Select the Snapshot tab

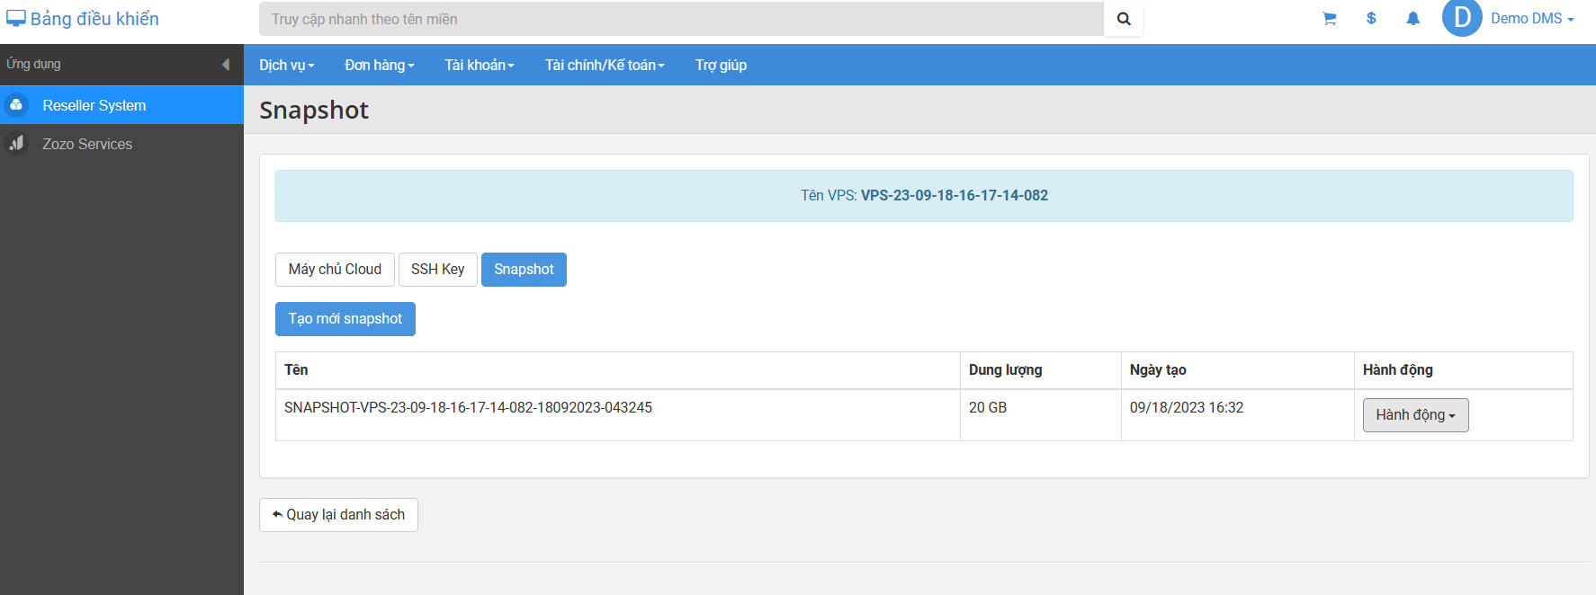[x=524, y=270]
